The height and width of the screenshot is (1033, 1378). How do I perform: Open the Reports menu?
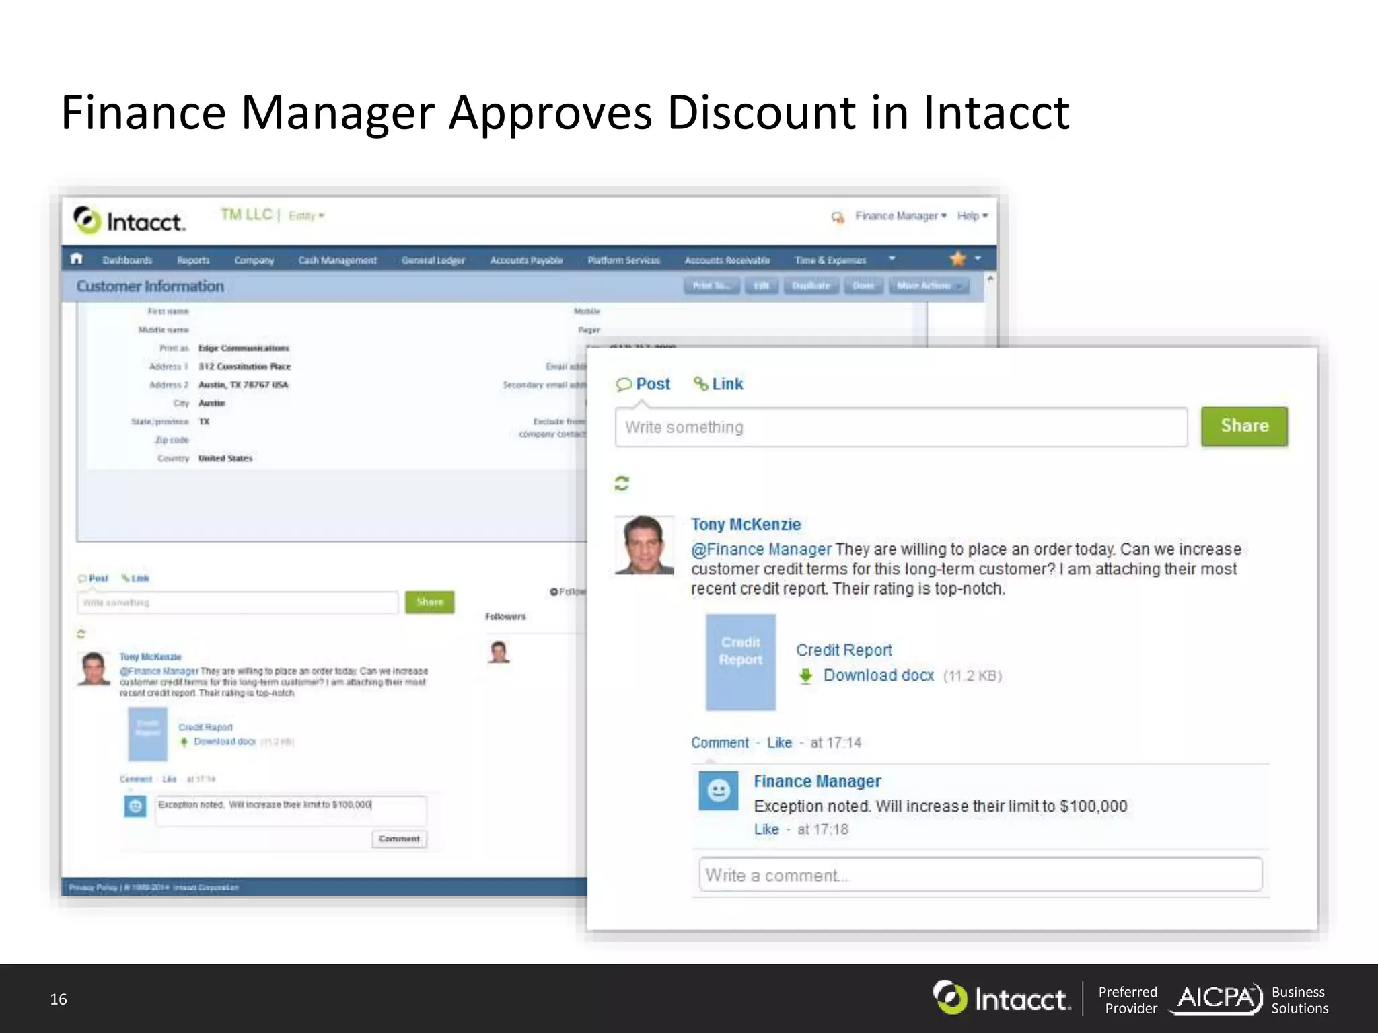pyautogui.click(x=193, y=260)
